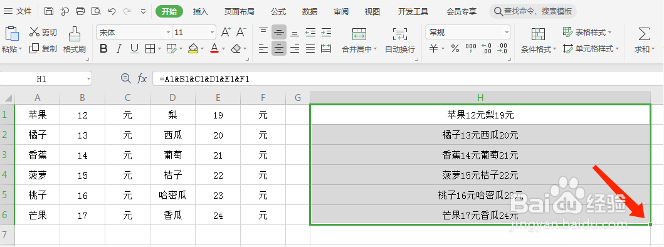Screen dimensions: 664x247
Task: Open the 文件 file menu
Action: (18, 11)
